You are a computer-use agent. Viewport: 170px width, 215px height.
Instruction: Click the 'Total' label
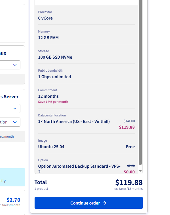pyautogui.click(x=41, y=182)
